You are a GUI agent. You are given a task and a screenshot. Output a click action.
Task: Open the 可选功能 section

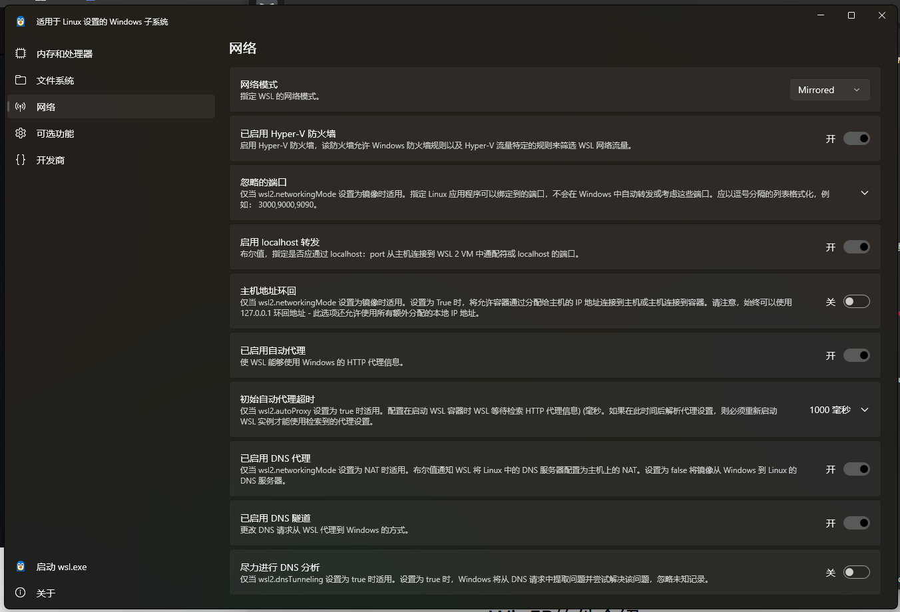click(111, 133)
